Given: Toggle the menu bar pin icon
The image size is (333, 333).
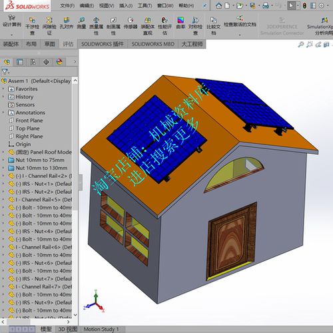Looking at the screenshot, I should pos(204,6).
